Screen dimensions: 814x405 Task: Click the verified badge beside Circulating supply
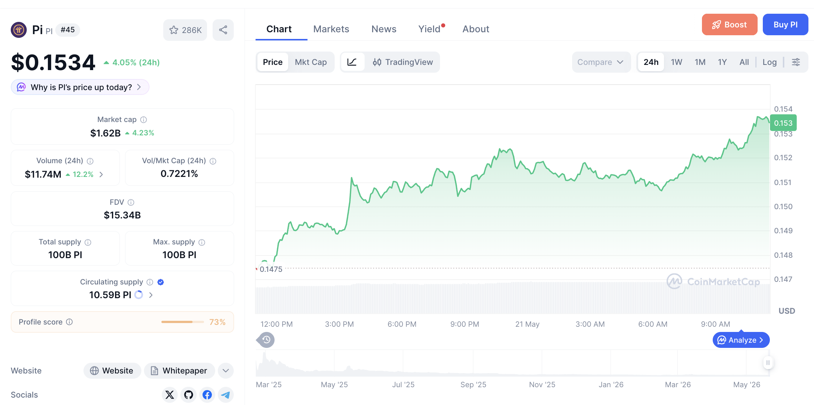(161, 282)
